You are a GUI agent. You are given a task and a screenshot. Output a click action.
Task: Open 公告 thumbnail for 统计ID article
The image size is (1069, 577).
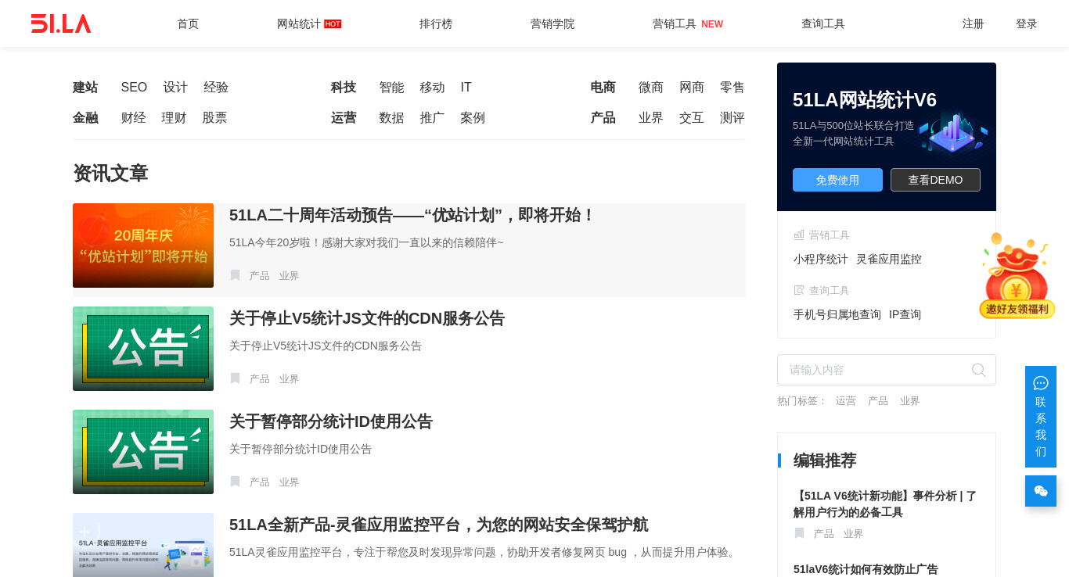pyautogui.click(x=143, y=452)
